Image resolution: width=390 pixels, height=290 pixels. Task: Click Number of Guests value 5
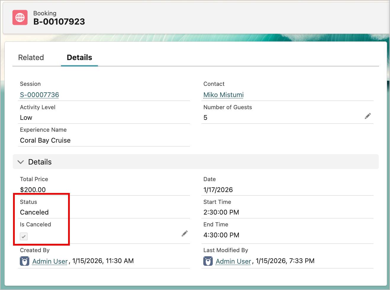[x=205, y=117]
